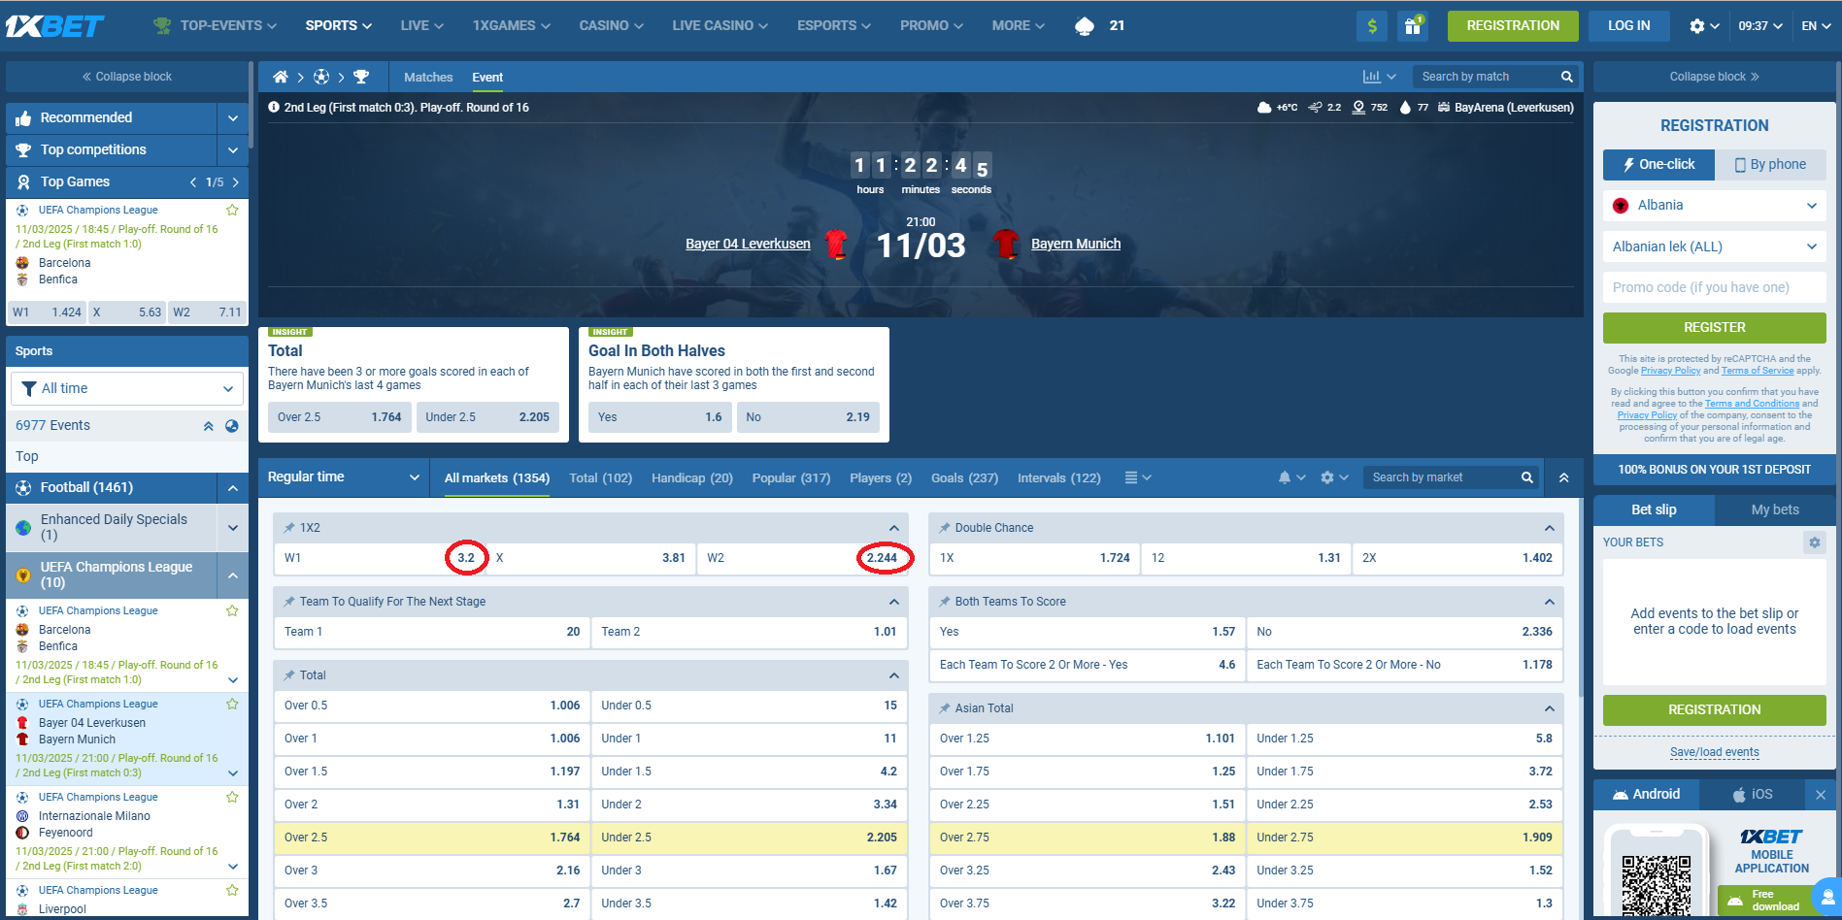Click Search by match field

click(1486, 77)
